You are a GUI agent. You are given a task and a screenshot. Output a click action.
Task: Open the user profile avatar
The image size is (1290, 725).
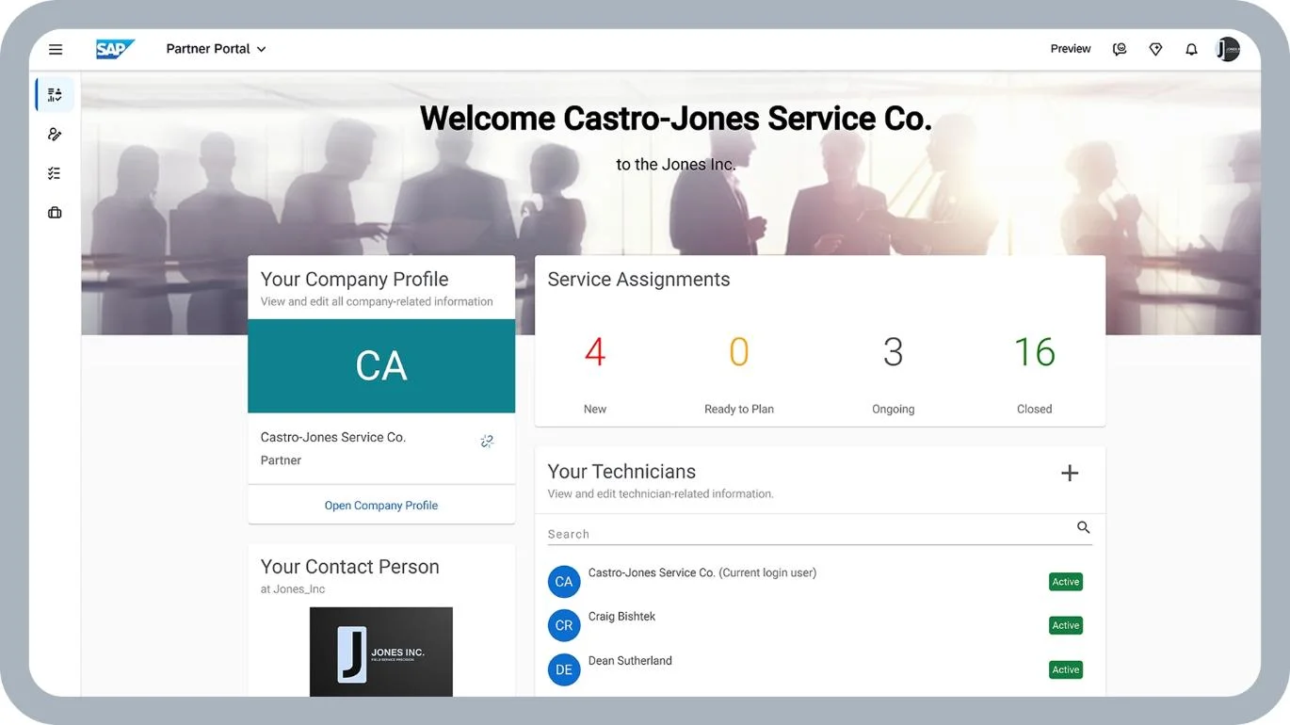click(x=1228, y=49)
